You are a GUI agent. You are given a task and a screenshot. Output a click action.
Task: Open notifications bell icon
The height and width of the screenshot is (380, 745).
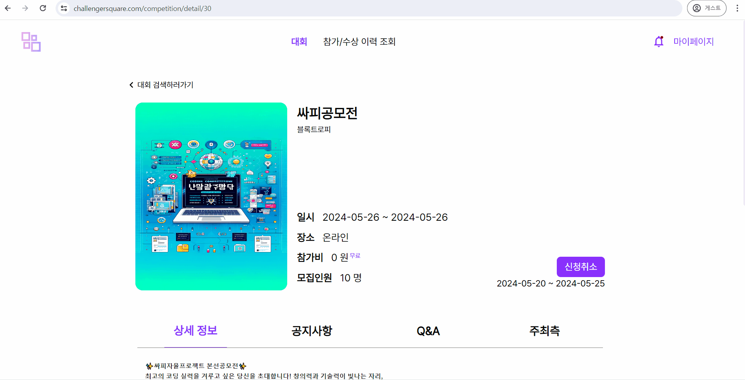659,41
